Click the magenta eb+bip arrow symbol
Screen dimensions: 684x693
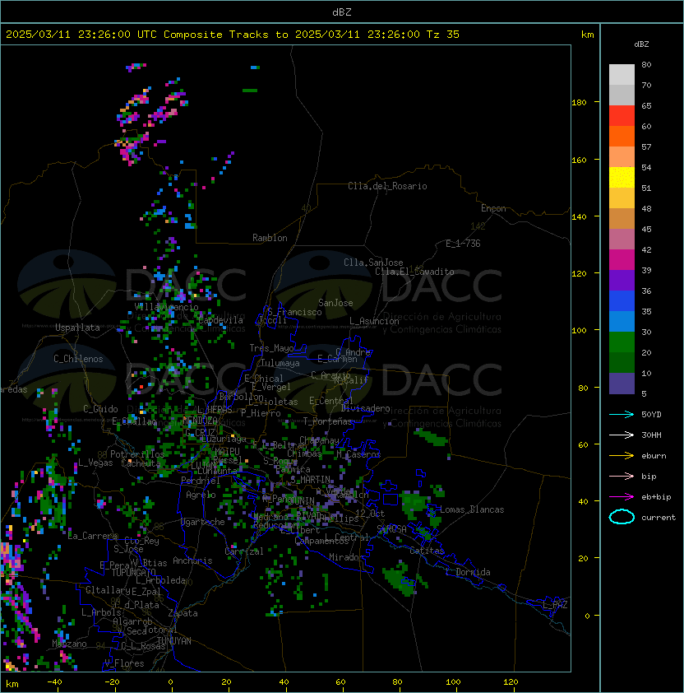click(x=622, y=497)
